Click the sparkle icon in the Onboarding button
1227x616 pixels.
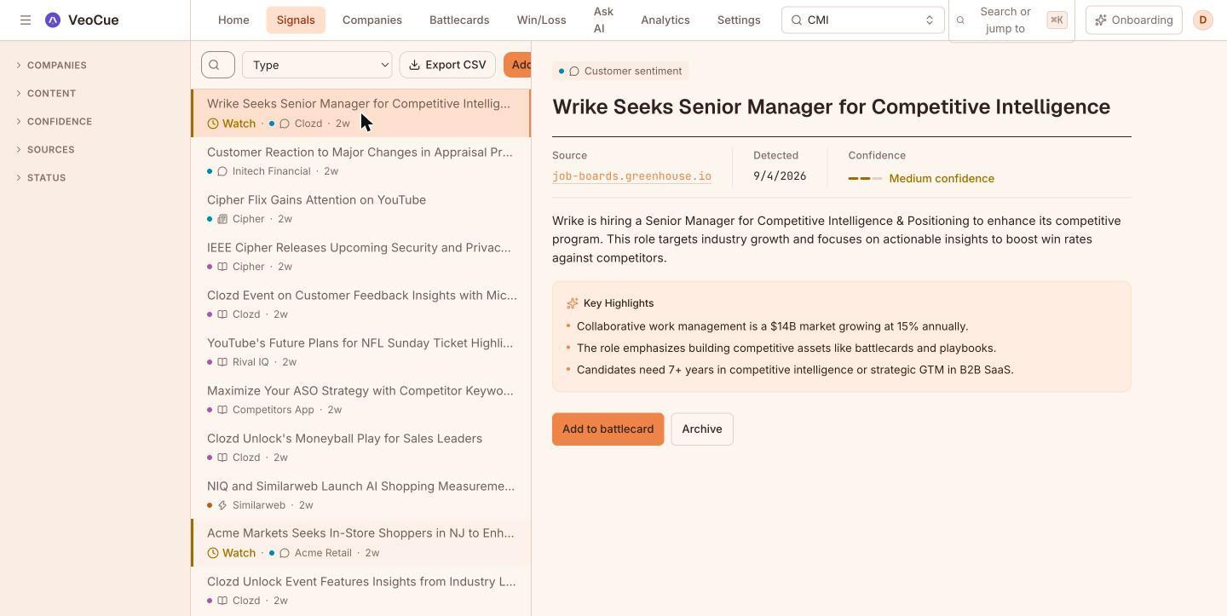pyautogui.click(x=1101, y=20)
